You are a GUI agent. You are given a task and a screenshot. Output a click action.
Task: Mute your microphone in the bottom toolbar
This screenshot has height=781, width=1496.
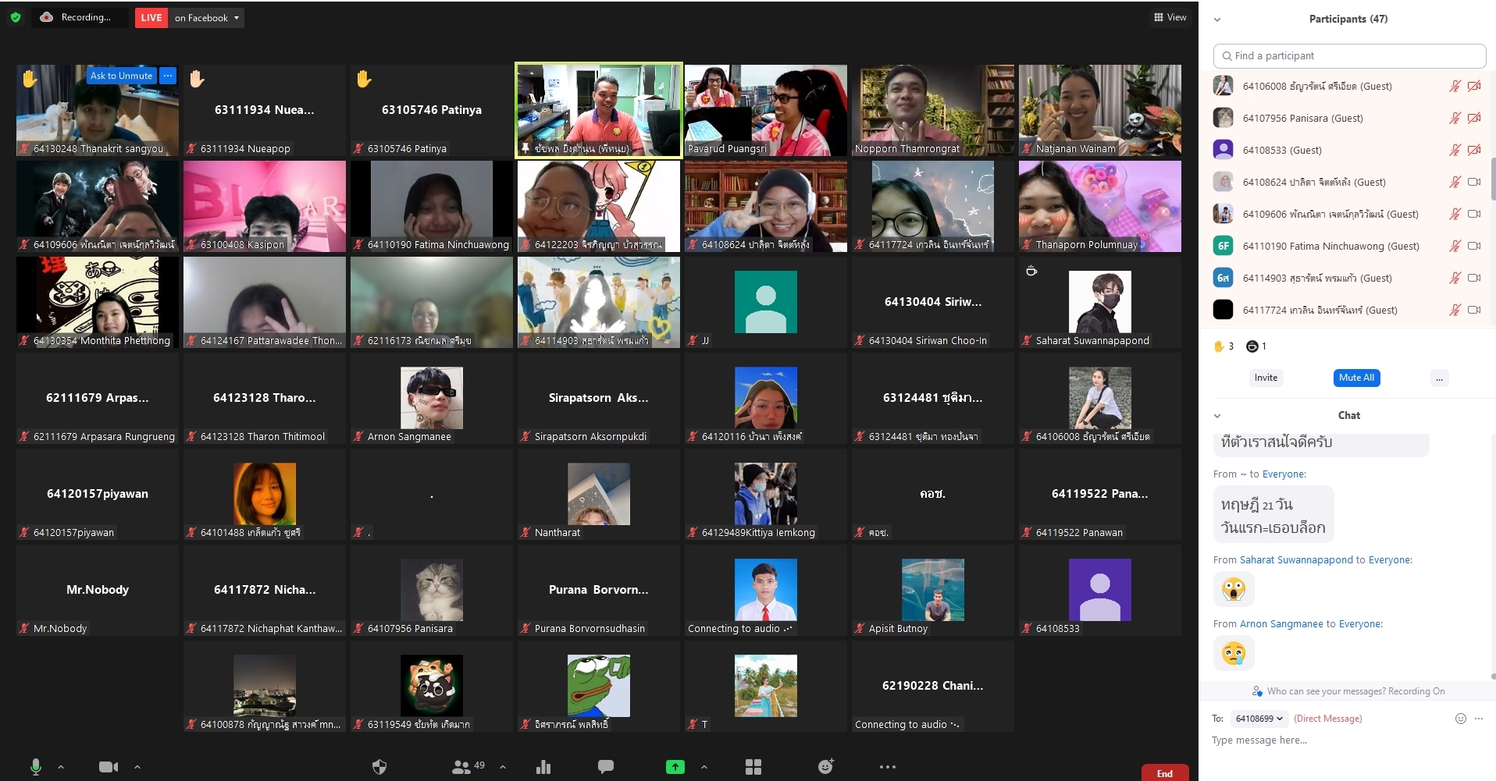click(x=34, y=767)
